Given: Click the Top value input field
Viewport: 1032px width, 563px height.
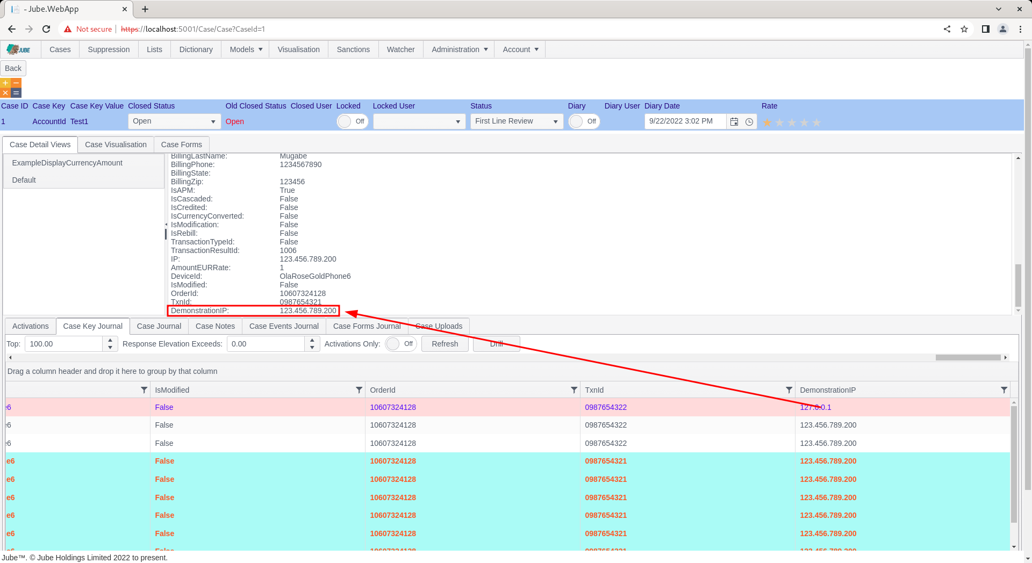Looking at the screenshot, I should point(64,344).
